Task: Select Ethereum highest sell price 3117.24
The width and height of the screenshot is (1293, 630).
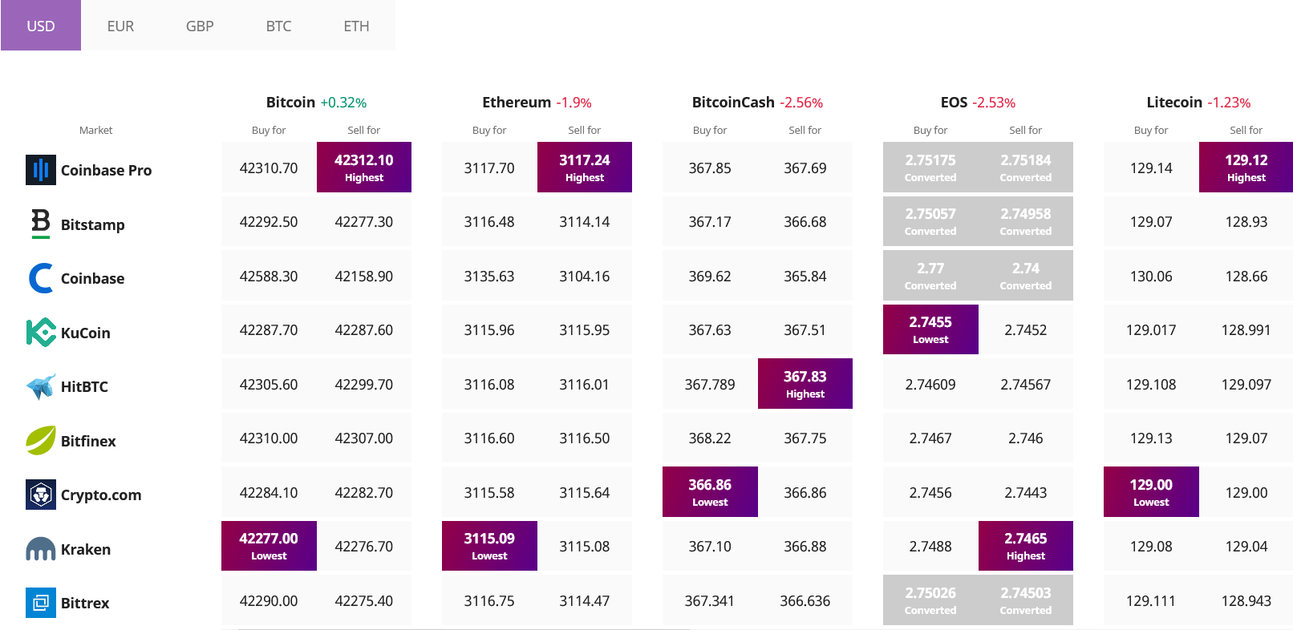Action: coord(585,167)
